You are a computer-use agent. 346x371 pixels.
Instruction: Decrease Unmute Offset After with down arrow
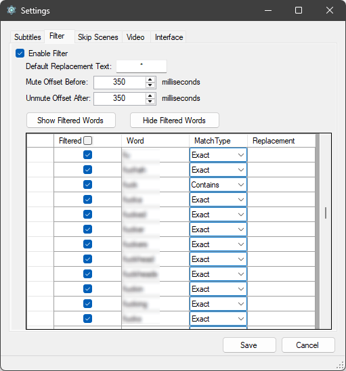click(x=150, y=102)
